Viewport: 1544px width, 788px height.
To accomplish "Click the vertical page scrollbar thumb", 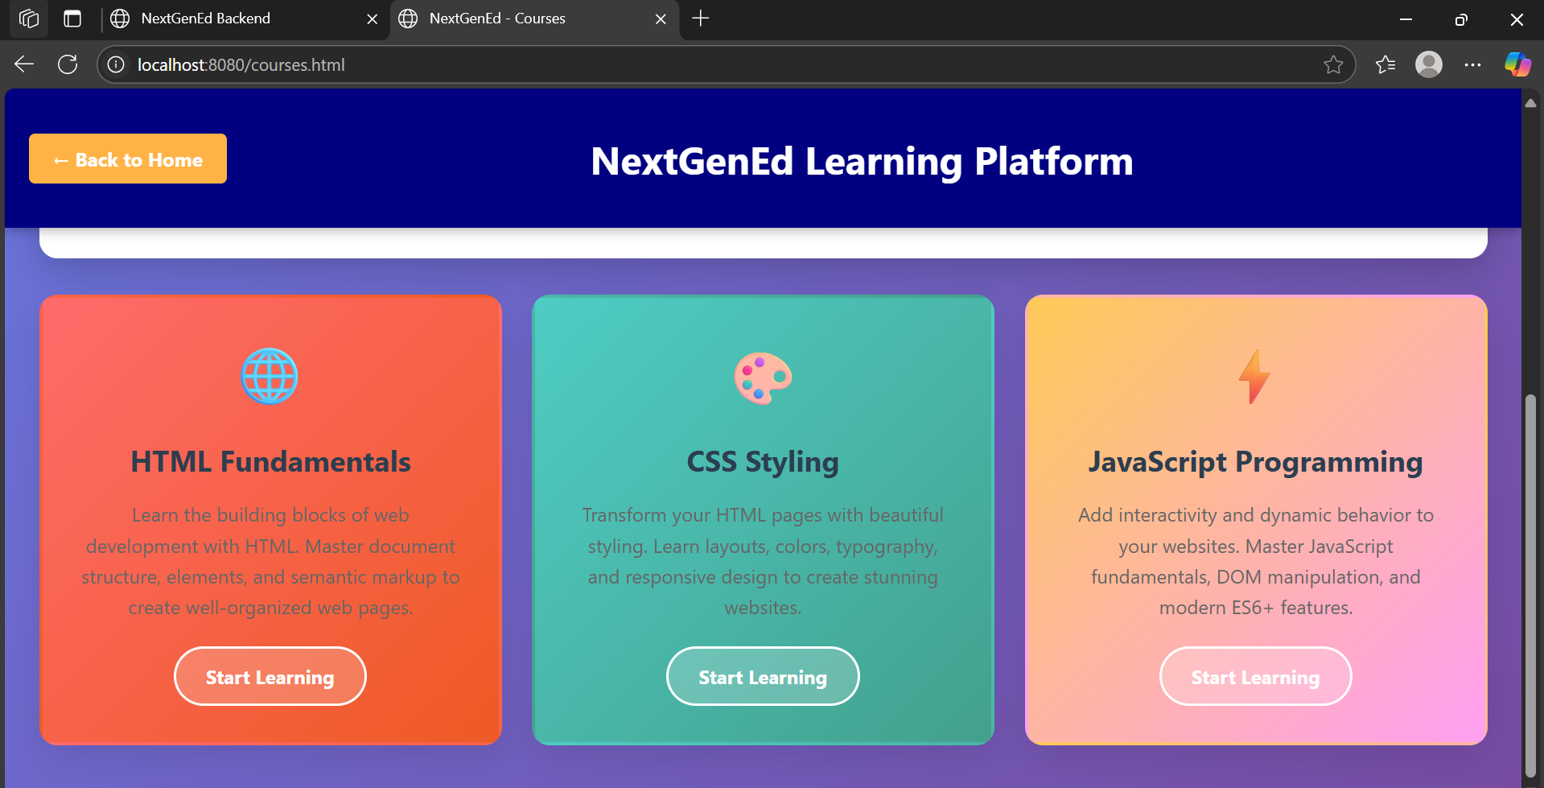I will [x=1530, y=586].
